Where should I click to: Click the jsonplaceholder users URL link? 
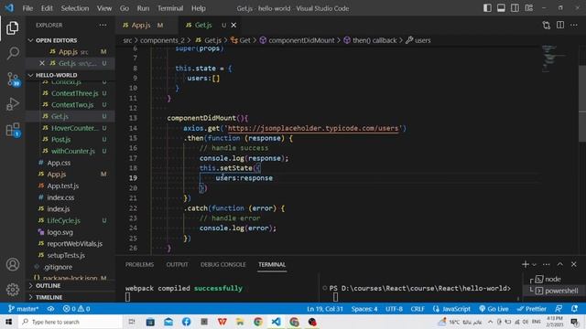tap(313, 128)
